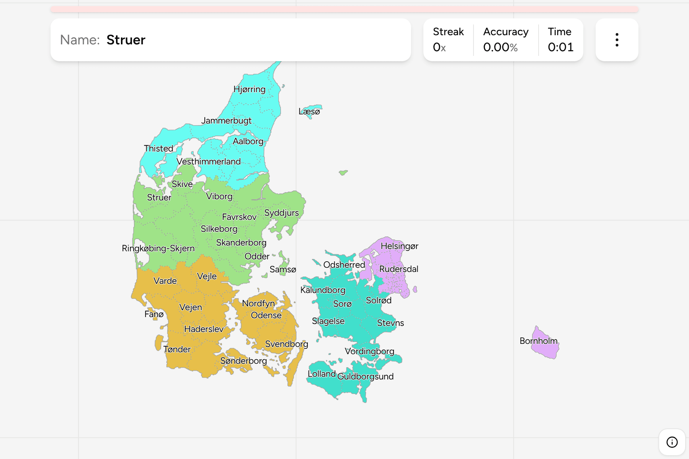689x459 pixels.
Task: Click the Rudersdal label
Action: point(399,269)
